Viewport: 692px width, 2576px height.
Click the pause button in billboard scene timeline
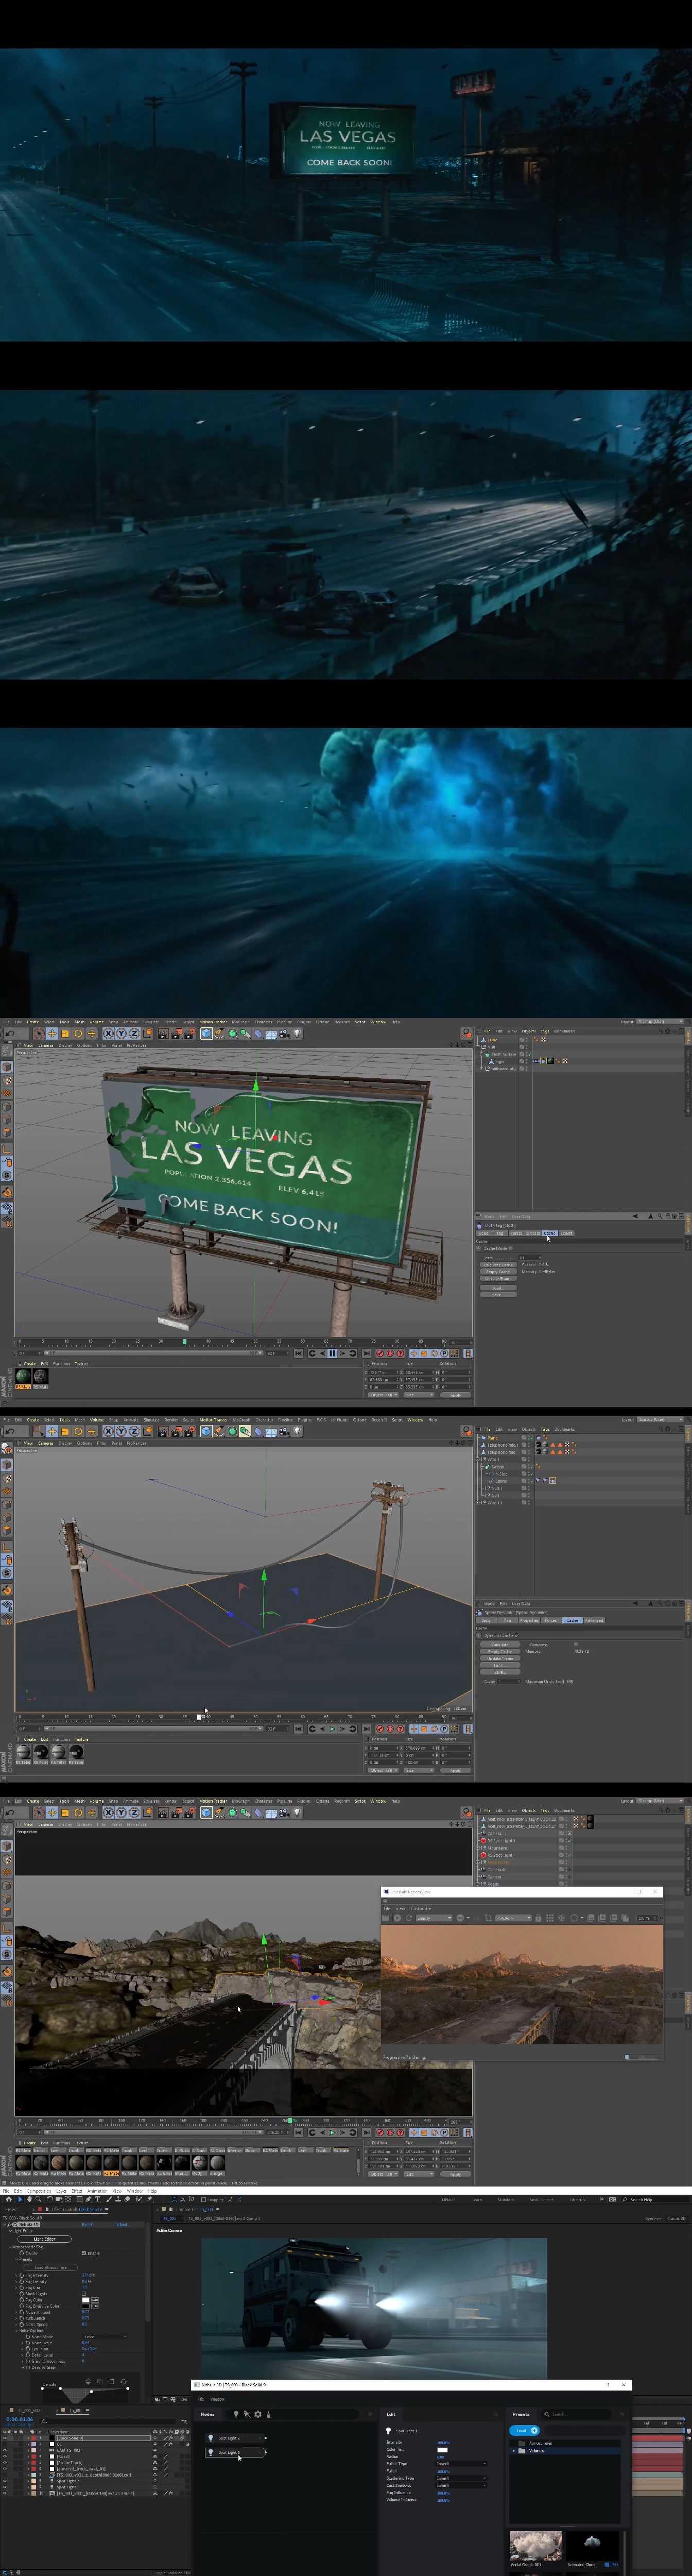pyautogui.click(x=332, y=1354)
